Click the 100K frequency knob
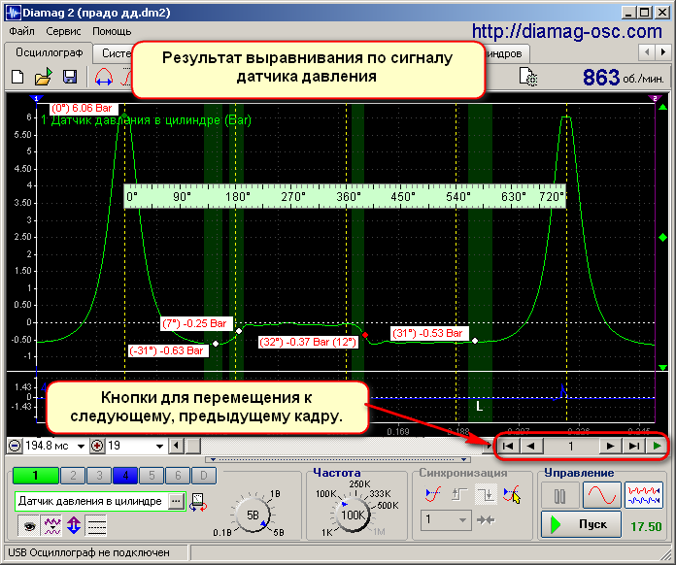676x565 pixels. pyautogui.click(x=353, y=515)
